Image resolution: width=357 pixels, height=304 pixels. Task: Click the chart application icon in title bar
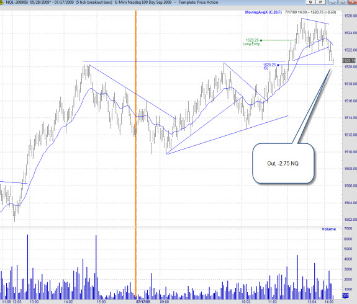1,2
